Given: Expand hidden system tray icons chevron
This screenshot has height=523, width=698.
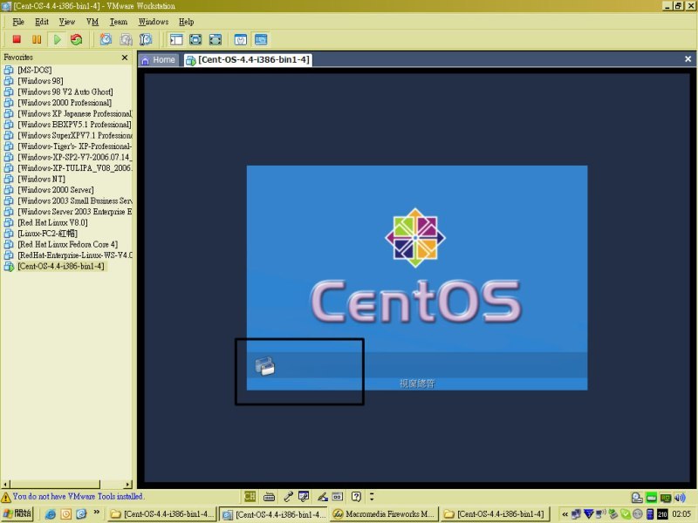Looking at the screenshot, I should click(565, 514).
